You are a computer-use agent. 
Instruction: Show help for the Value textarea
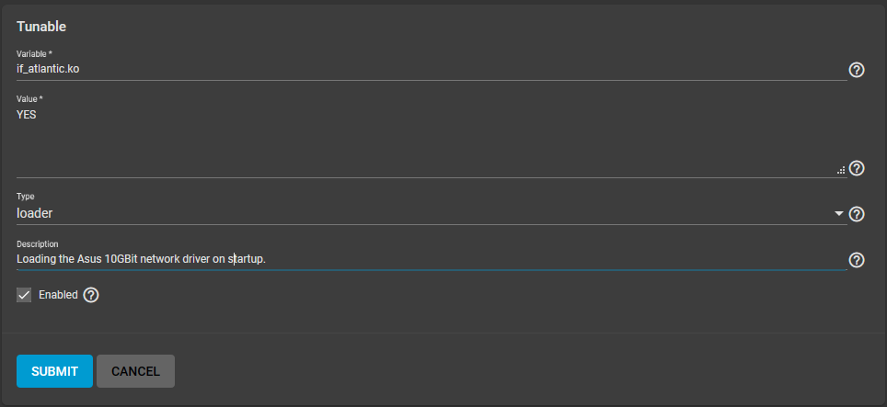pos(857,168)
